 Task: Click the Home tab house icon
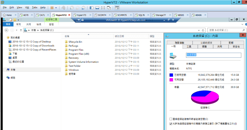click(4, 15)
